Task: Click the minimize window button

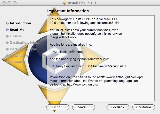Action: 9,3
